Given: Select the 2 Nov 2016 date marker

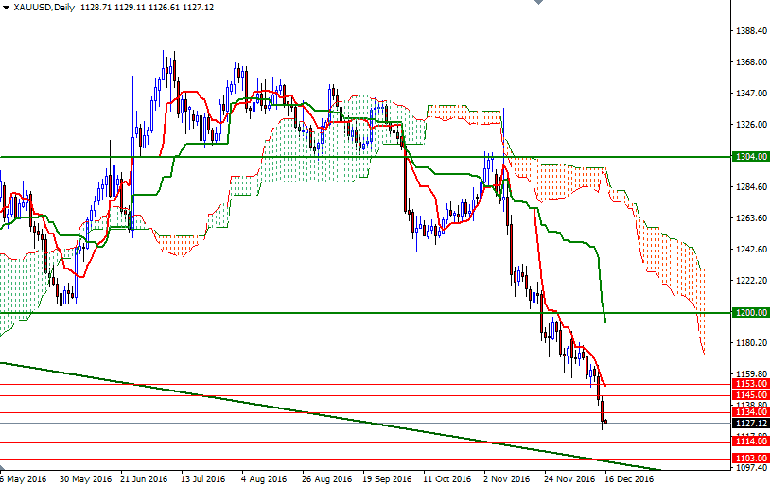Looking at the screenshot, I should coord(507,478).
